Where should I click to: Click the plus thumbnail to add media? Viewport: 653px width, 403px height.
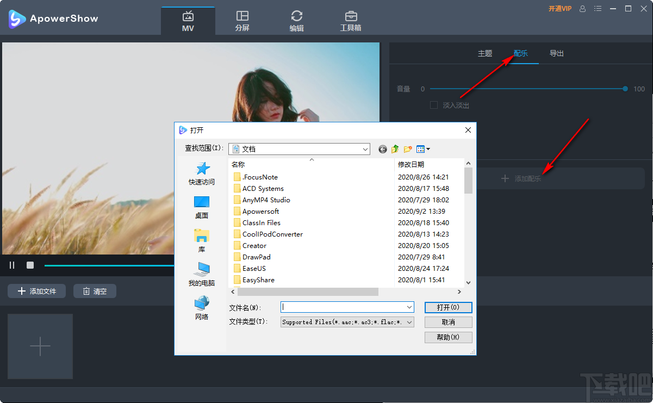click(x=40, y=346)
